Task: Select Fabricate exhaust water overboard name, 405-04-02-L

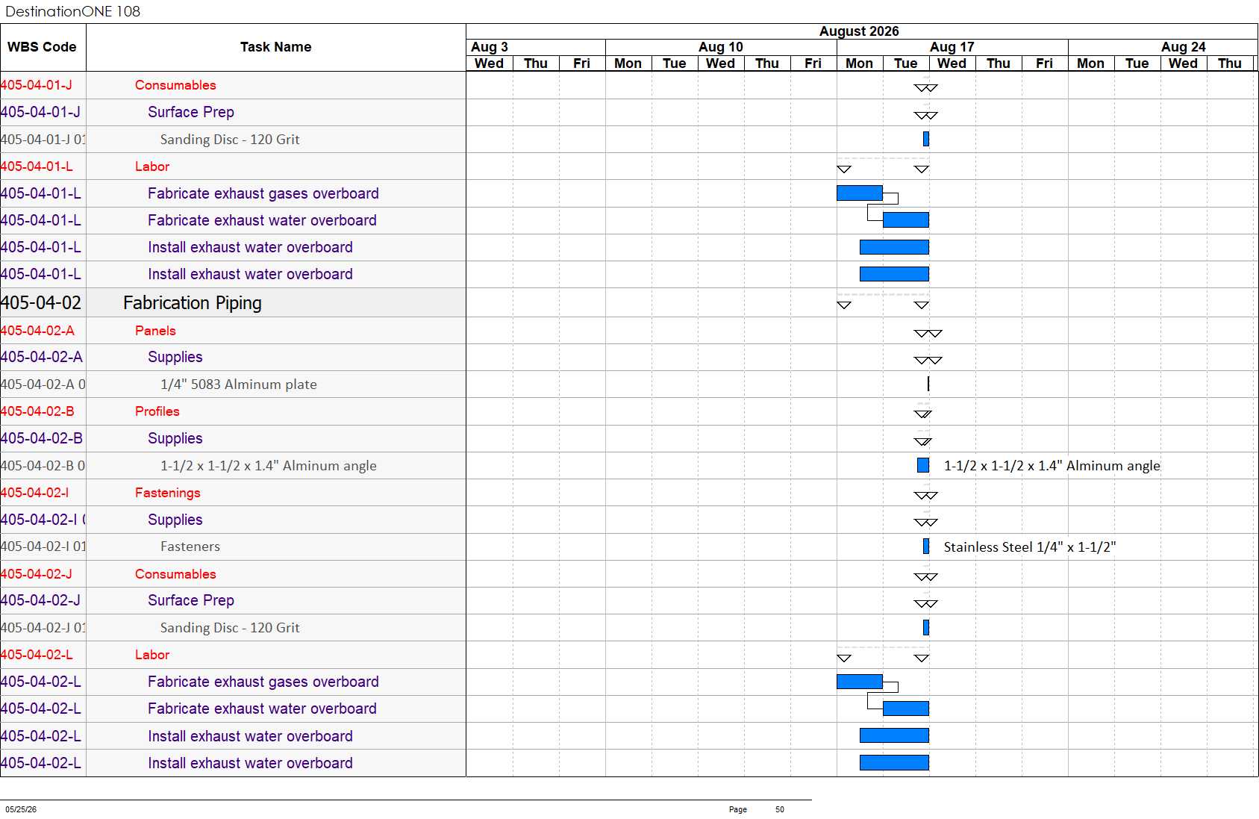Action: click(x=262, y=709)
